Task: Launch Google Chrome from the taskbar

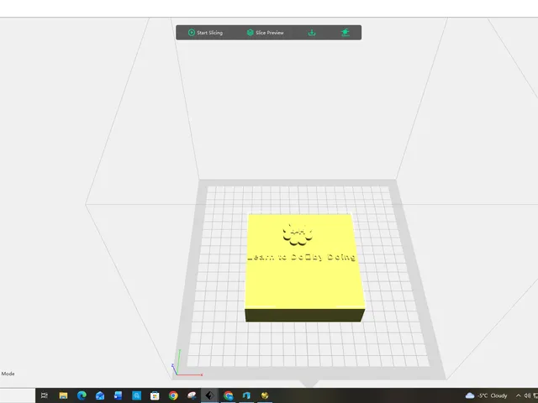Action: point(173,395)
